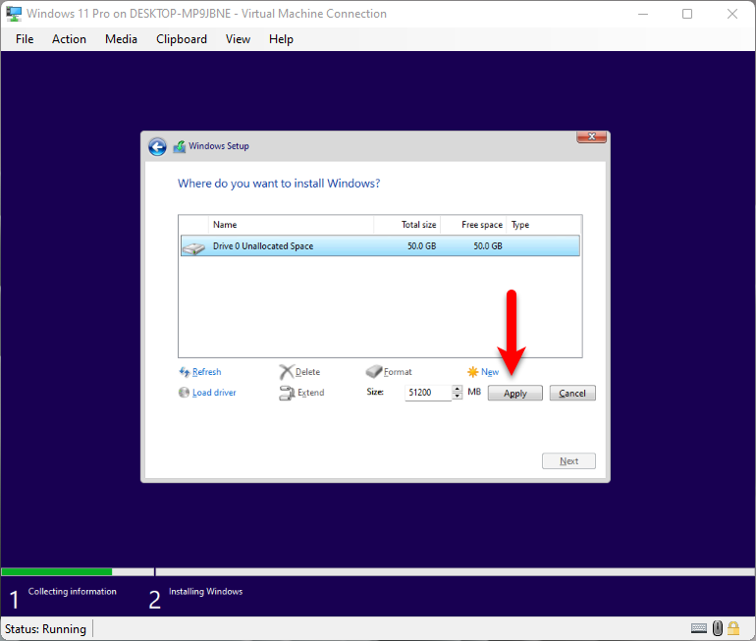Open the Action menu
Screen dimensions: 756x641
tap(69, 39)
